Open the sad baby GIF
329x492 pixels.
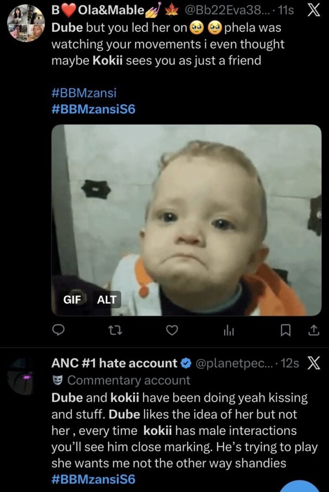pyautogui.click(x=192, y=211)
